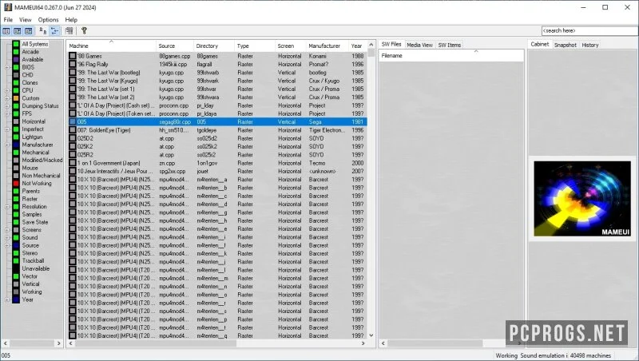This screenshot has height=361, width=639.
Task: Click the icon beside '96 Flag Rally
Action: pyautogui.click(x=73, y=64)
